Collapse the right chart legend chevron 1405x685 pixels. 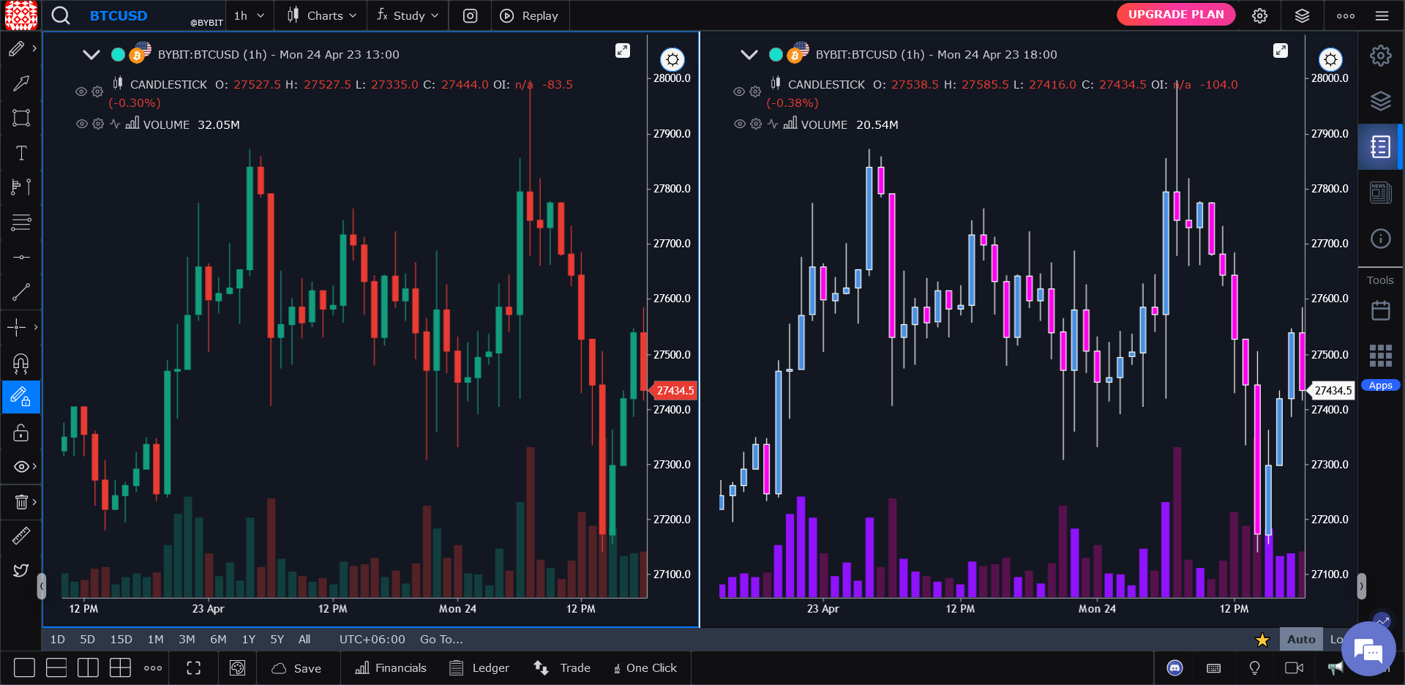pos(749,55)
